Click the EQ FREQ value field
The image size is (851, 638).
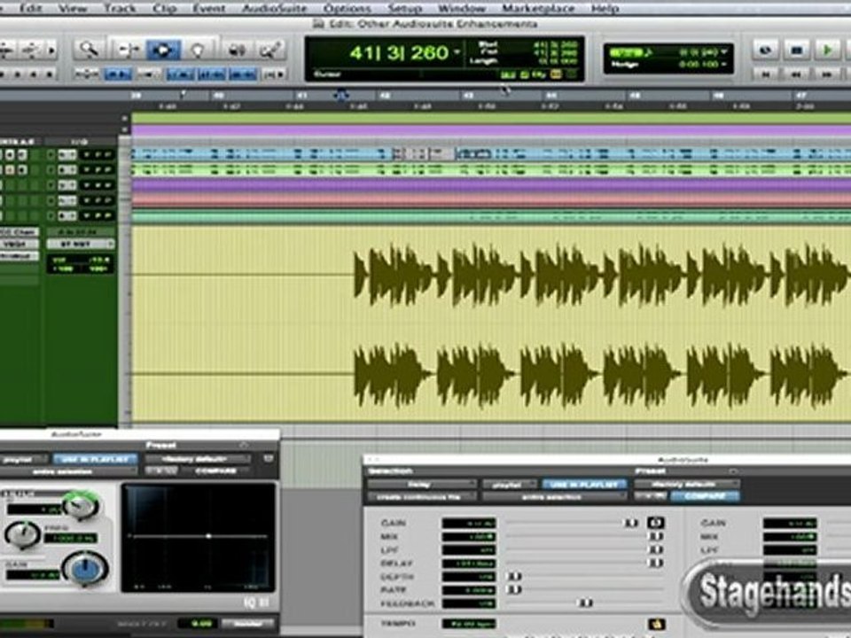(71, 538)
